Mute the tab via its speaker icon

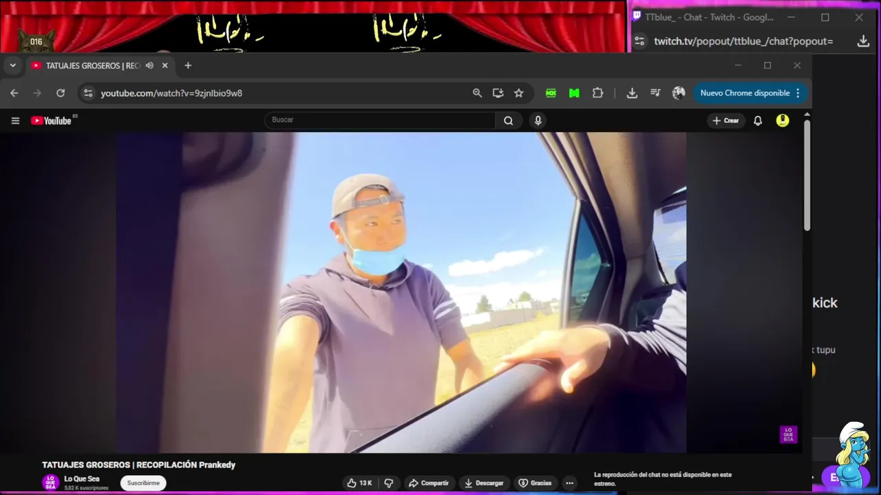149,65
